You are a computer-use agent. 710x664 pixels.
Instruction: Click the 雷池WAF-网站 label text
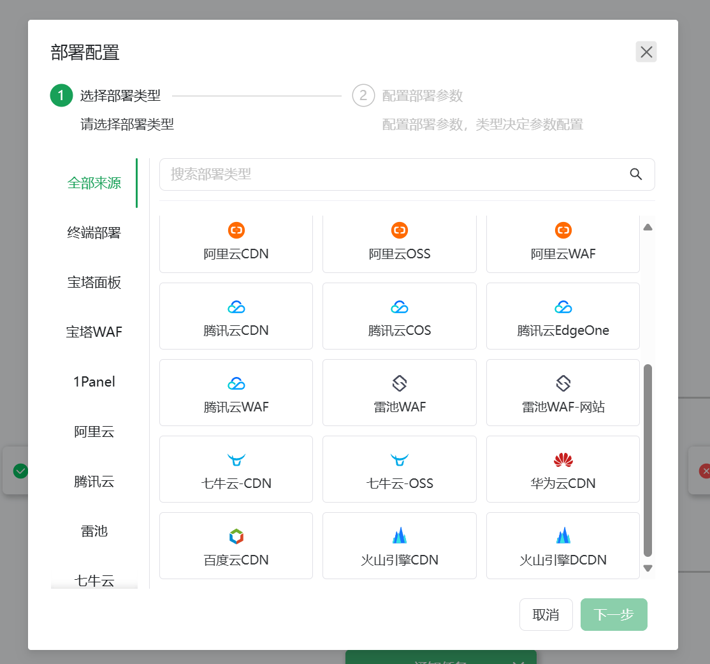click(x=563, y=407)
